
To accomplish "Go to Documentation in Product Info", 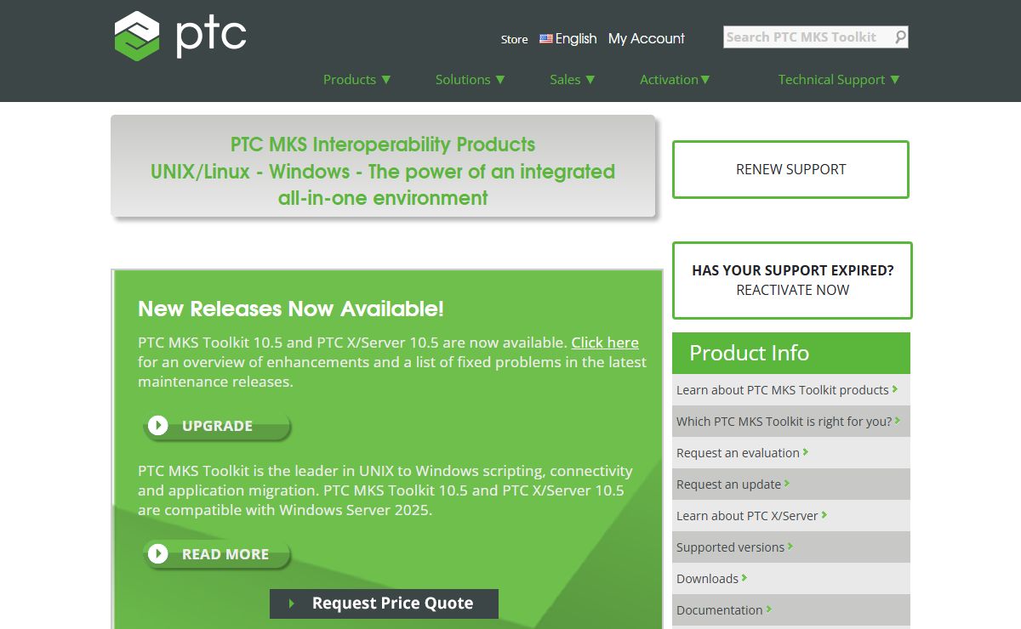I will 724,610.
